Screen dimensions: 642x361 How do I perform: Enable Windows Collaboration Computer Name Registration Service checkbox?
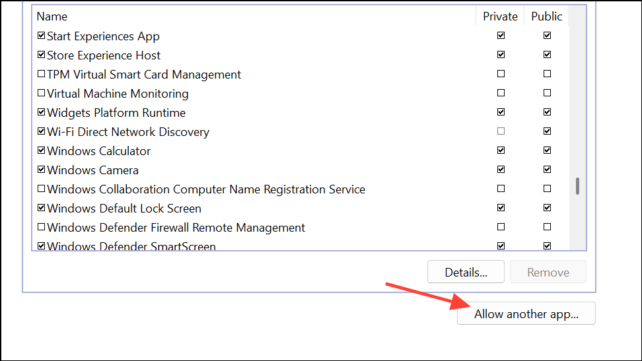tap(41, 188)
